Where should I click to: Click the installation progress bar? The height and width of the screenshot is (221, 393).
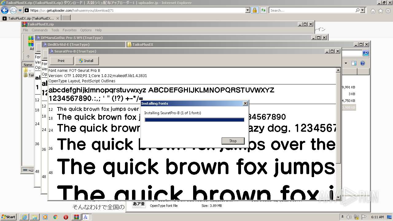pyautogui.click(x=194, y=120)
